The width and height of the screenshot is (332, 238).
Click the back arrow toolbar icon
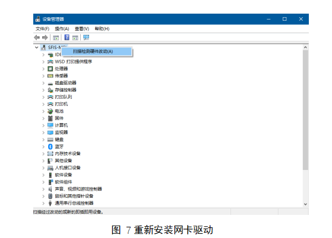[x=37, y=37]
